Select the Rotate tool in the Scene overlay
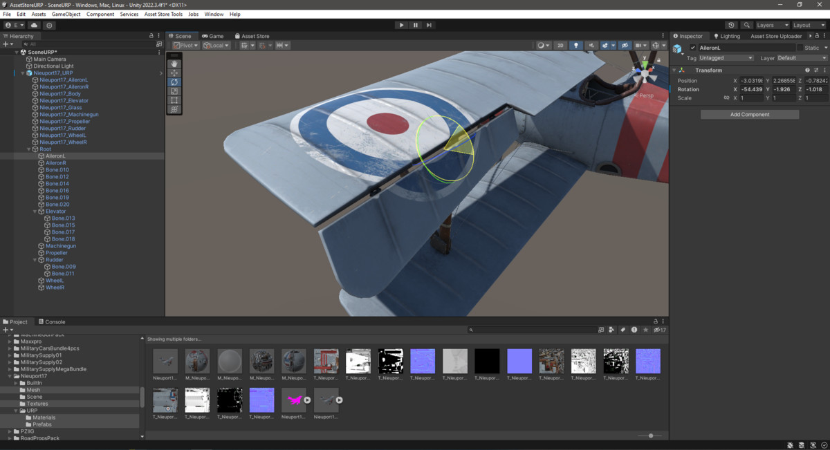Image resolution: width=830 pixels, height=450 pixels. (x=174, y=82)
